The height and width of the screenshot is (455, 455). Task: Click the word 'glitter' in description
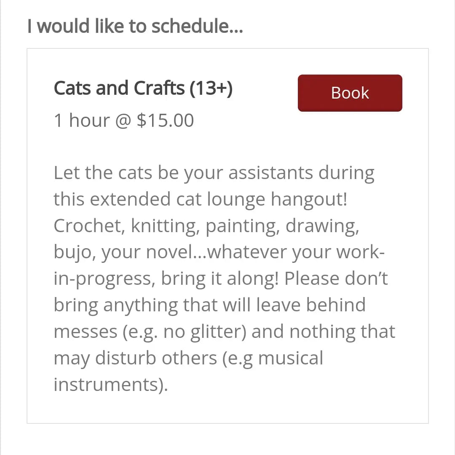point(218,331)
